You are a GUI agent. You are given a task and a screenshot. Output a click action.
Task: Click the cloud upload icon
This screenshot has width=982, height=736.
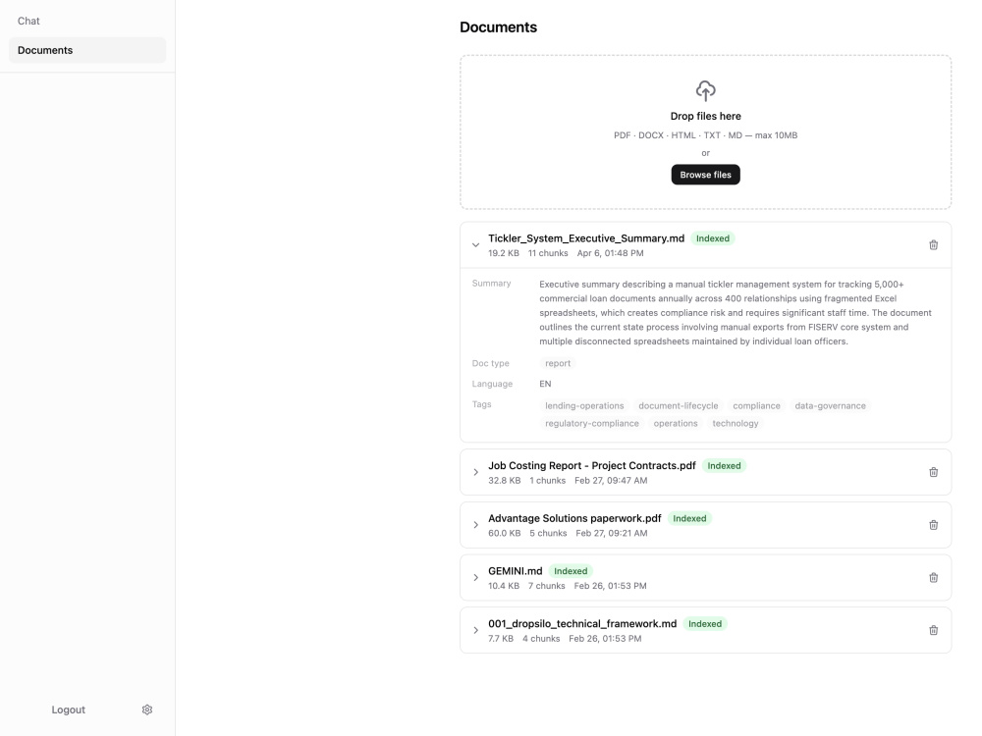point(705,90)
